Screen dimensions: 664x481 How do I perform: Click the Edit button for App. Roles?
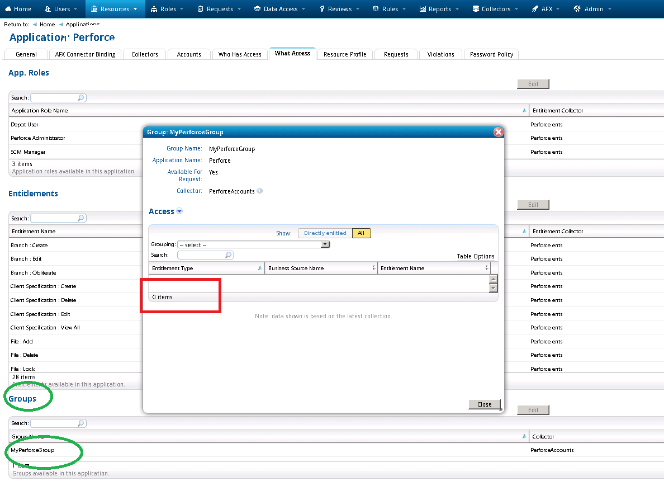[533, 84]
